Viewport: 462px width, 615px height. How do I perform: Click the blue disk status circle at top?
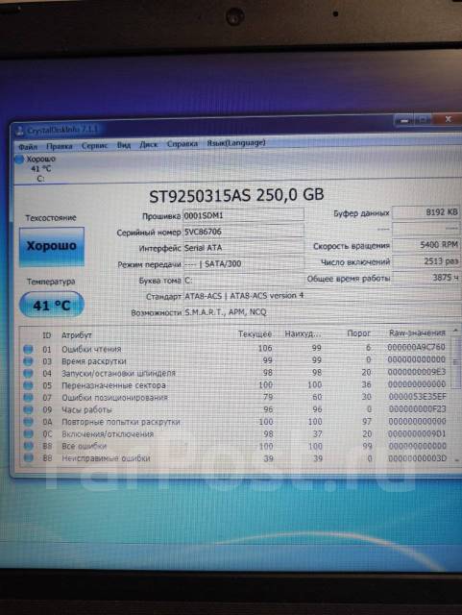click(x=19, y=160)
